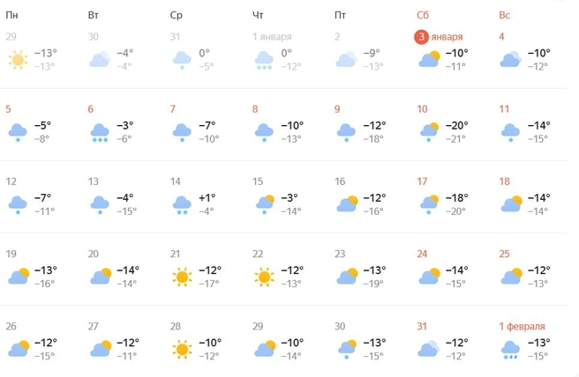
Task: Click the Вс weekday column header
Action: coord(504,15)
